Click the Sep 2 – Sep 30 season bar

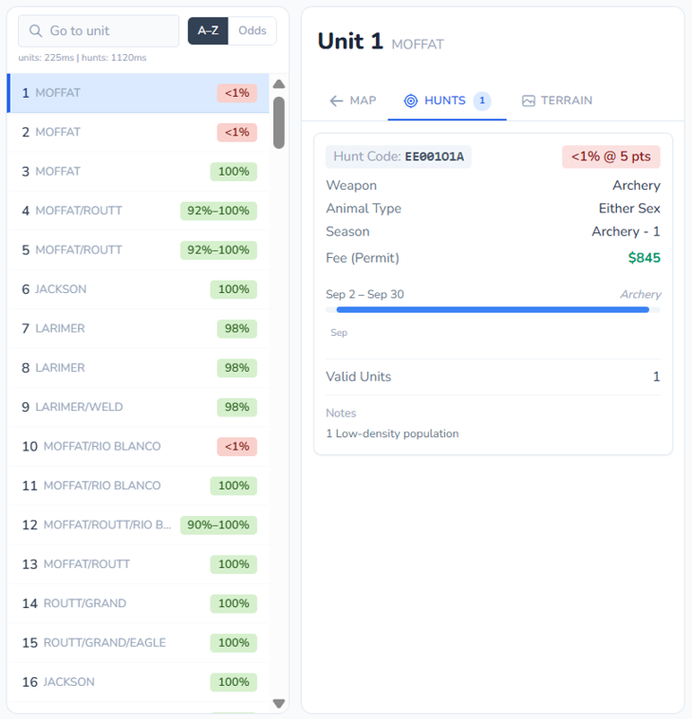pyautogui.click(x=493, y=309)
